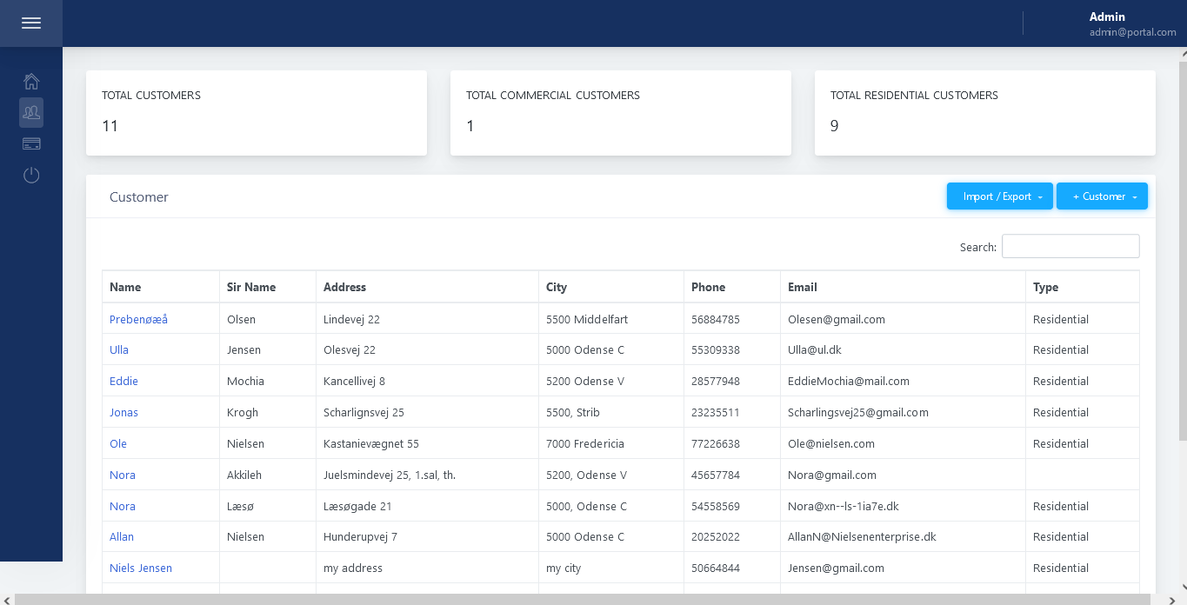Click customer Eddie's name link
Screen dimensions: 1187x605
(123, 382)
